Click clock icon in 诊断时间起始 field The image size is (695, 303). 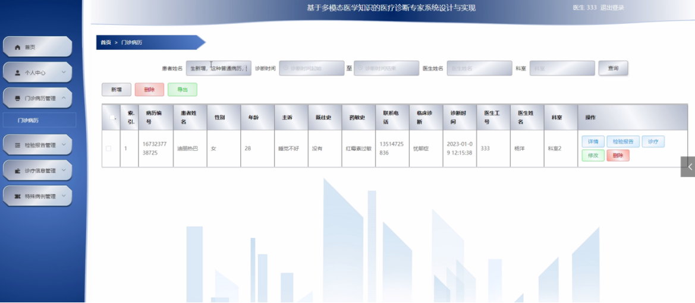[x=286, y=68]
